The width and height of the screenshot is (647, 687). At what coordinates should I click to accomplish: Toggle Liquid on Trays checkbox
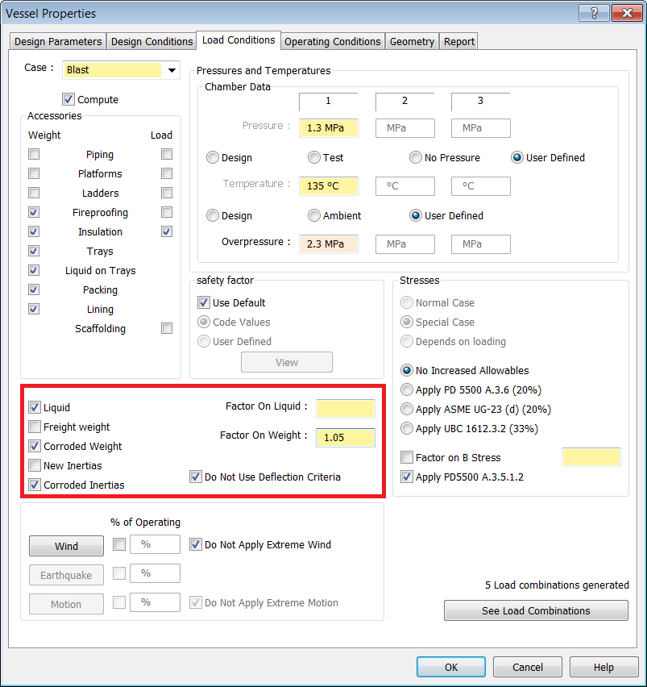point(34,270)
